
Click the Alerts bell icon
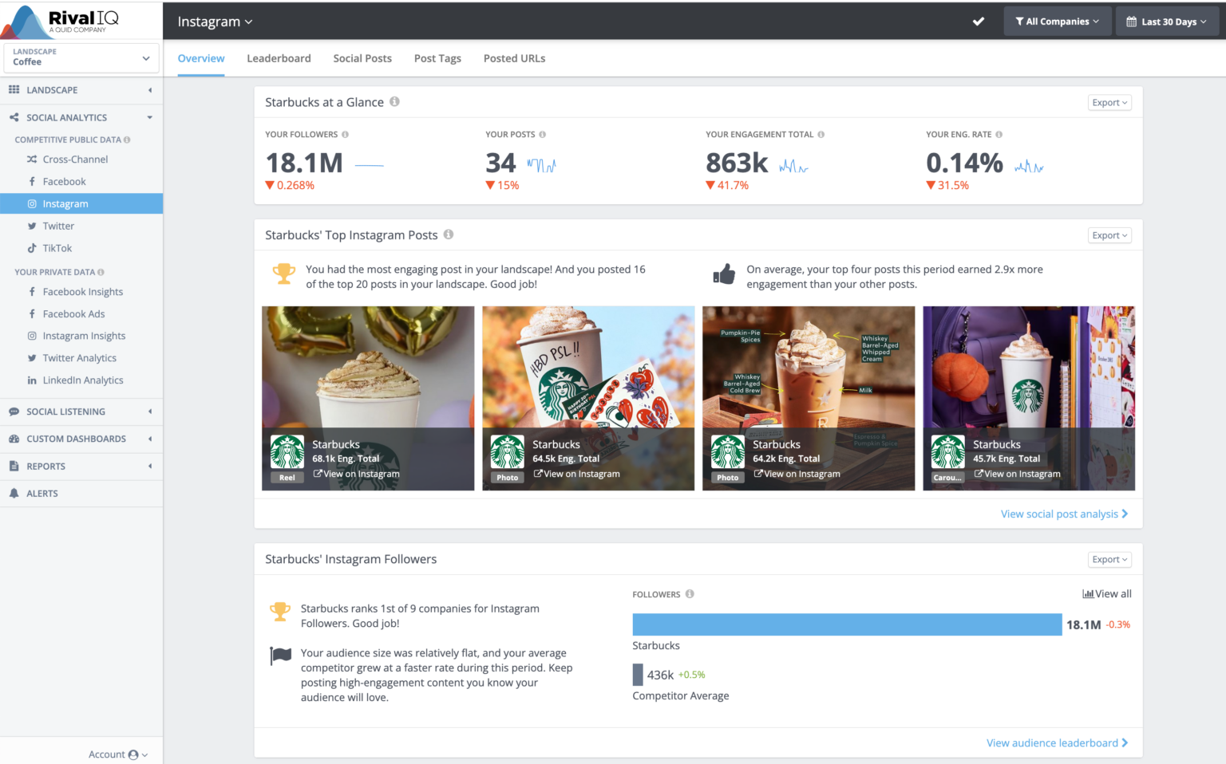14,493
